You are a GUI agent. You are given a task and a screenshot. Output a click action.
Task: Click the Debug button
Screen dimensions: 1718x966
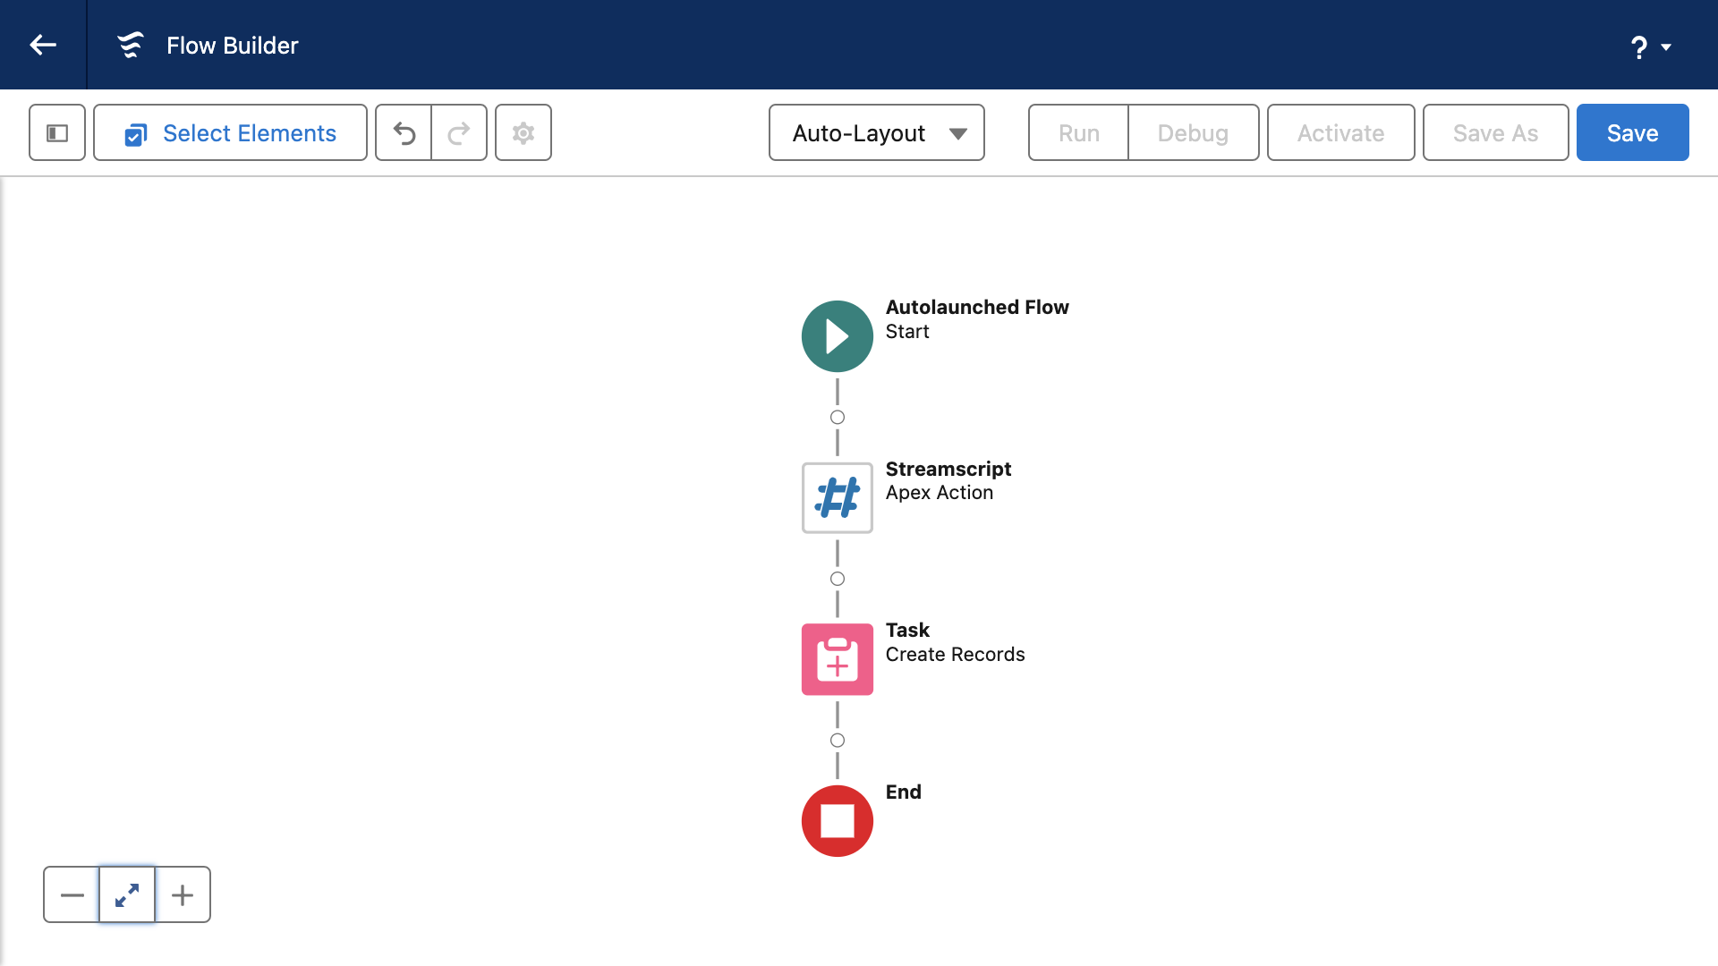click(1193, 132)
